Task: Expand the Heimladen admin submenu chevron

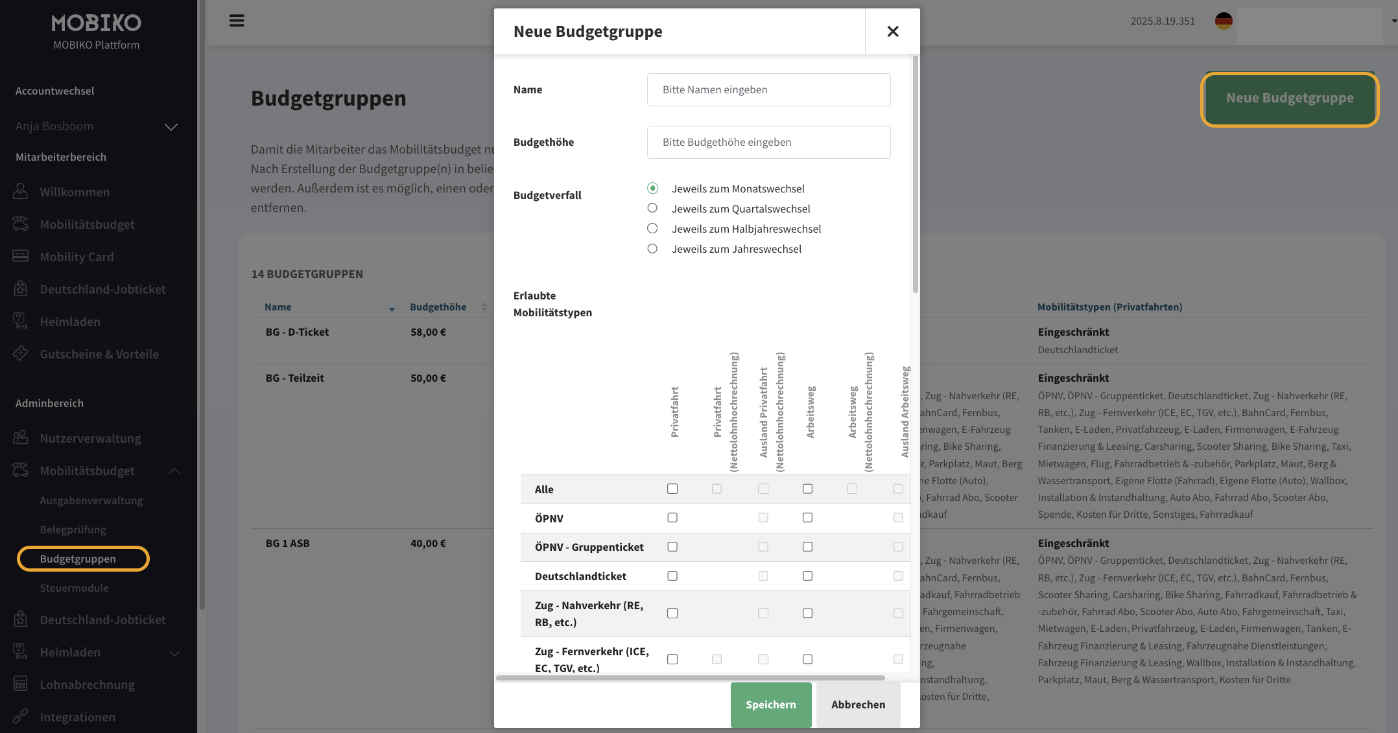Action: click(x=174, y=653)
